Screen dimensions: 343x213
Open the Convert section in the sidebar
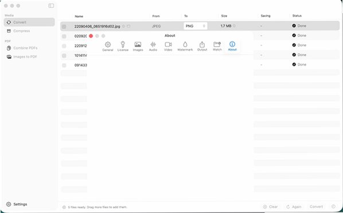pos(29,22)
